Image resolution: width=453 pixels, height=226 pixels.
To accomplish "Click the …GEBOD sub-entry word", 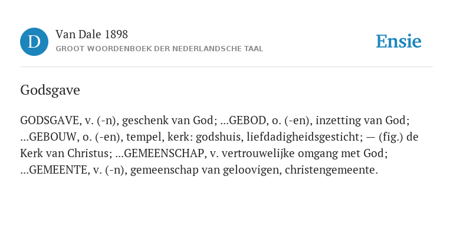I will tap(243, 121).
